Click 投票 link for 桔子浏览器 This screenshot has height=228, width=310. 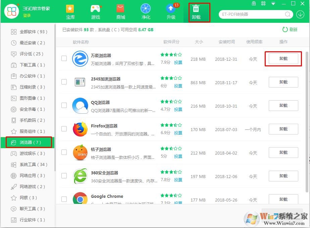pos(178,156)
